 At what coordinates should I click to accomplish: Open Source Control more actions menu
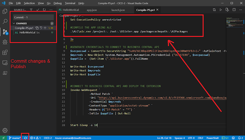(51, 10)
